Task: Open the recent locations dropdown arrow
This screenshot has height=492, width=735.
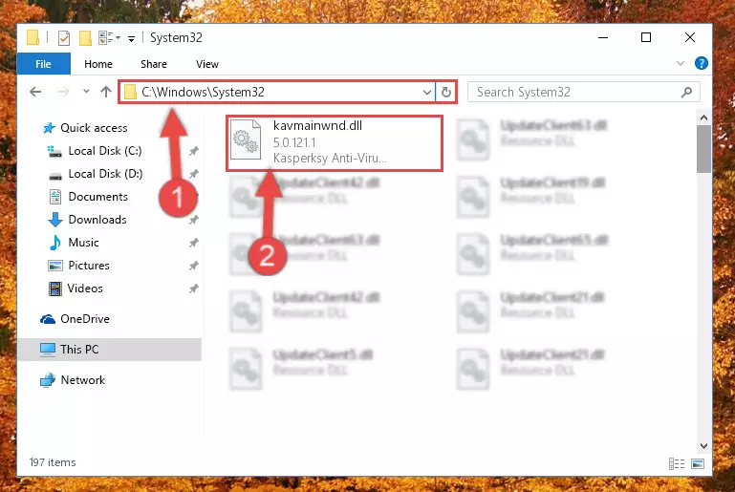Action: pyautogui.click(x=86, y=92)
